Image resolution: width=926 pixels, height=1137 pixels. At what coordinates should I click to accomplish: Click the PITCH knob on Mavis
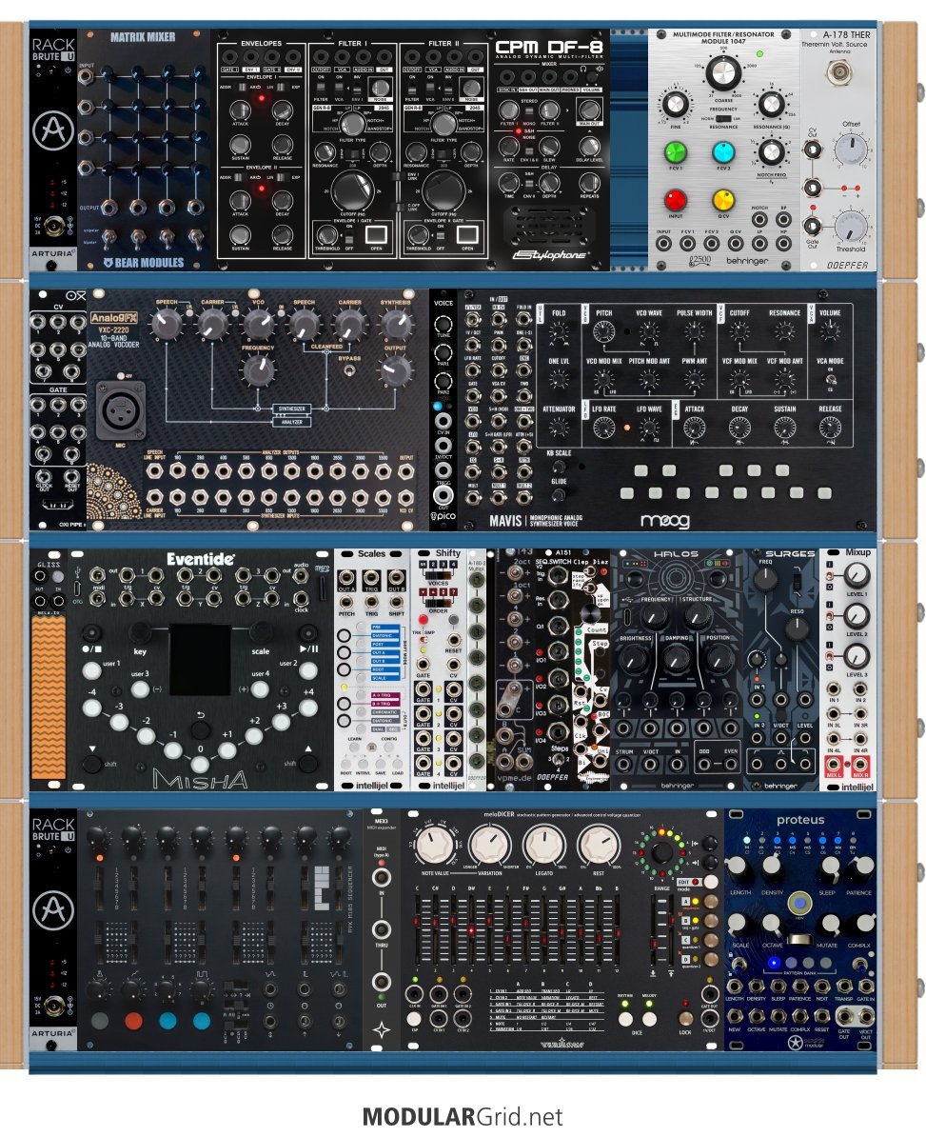603,332
